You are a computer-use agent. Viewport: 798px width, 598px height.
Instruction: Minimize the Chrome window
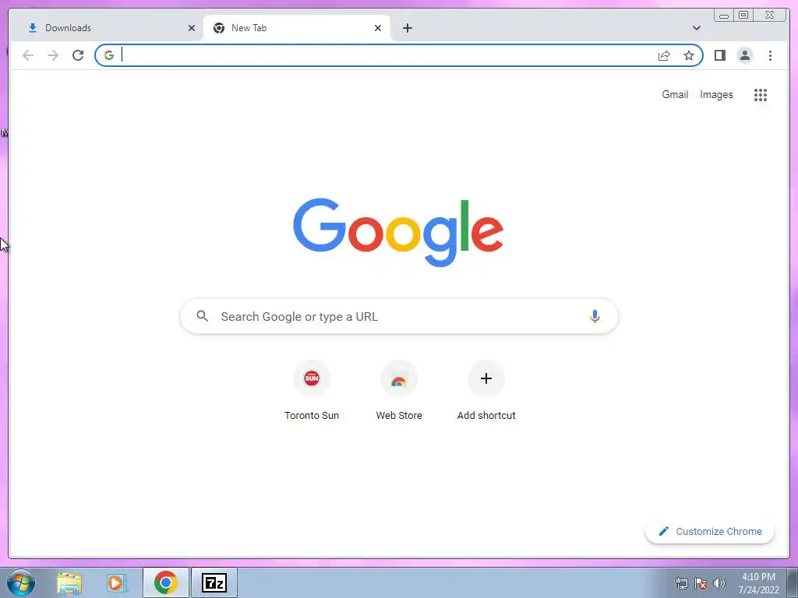tap(724, 15)
